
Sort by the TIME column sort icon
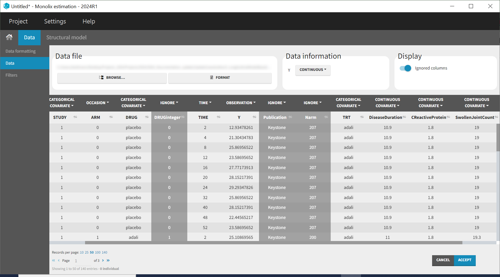219,117
